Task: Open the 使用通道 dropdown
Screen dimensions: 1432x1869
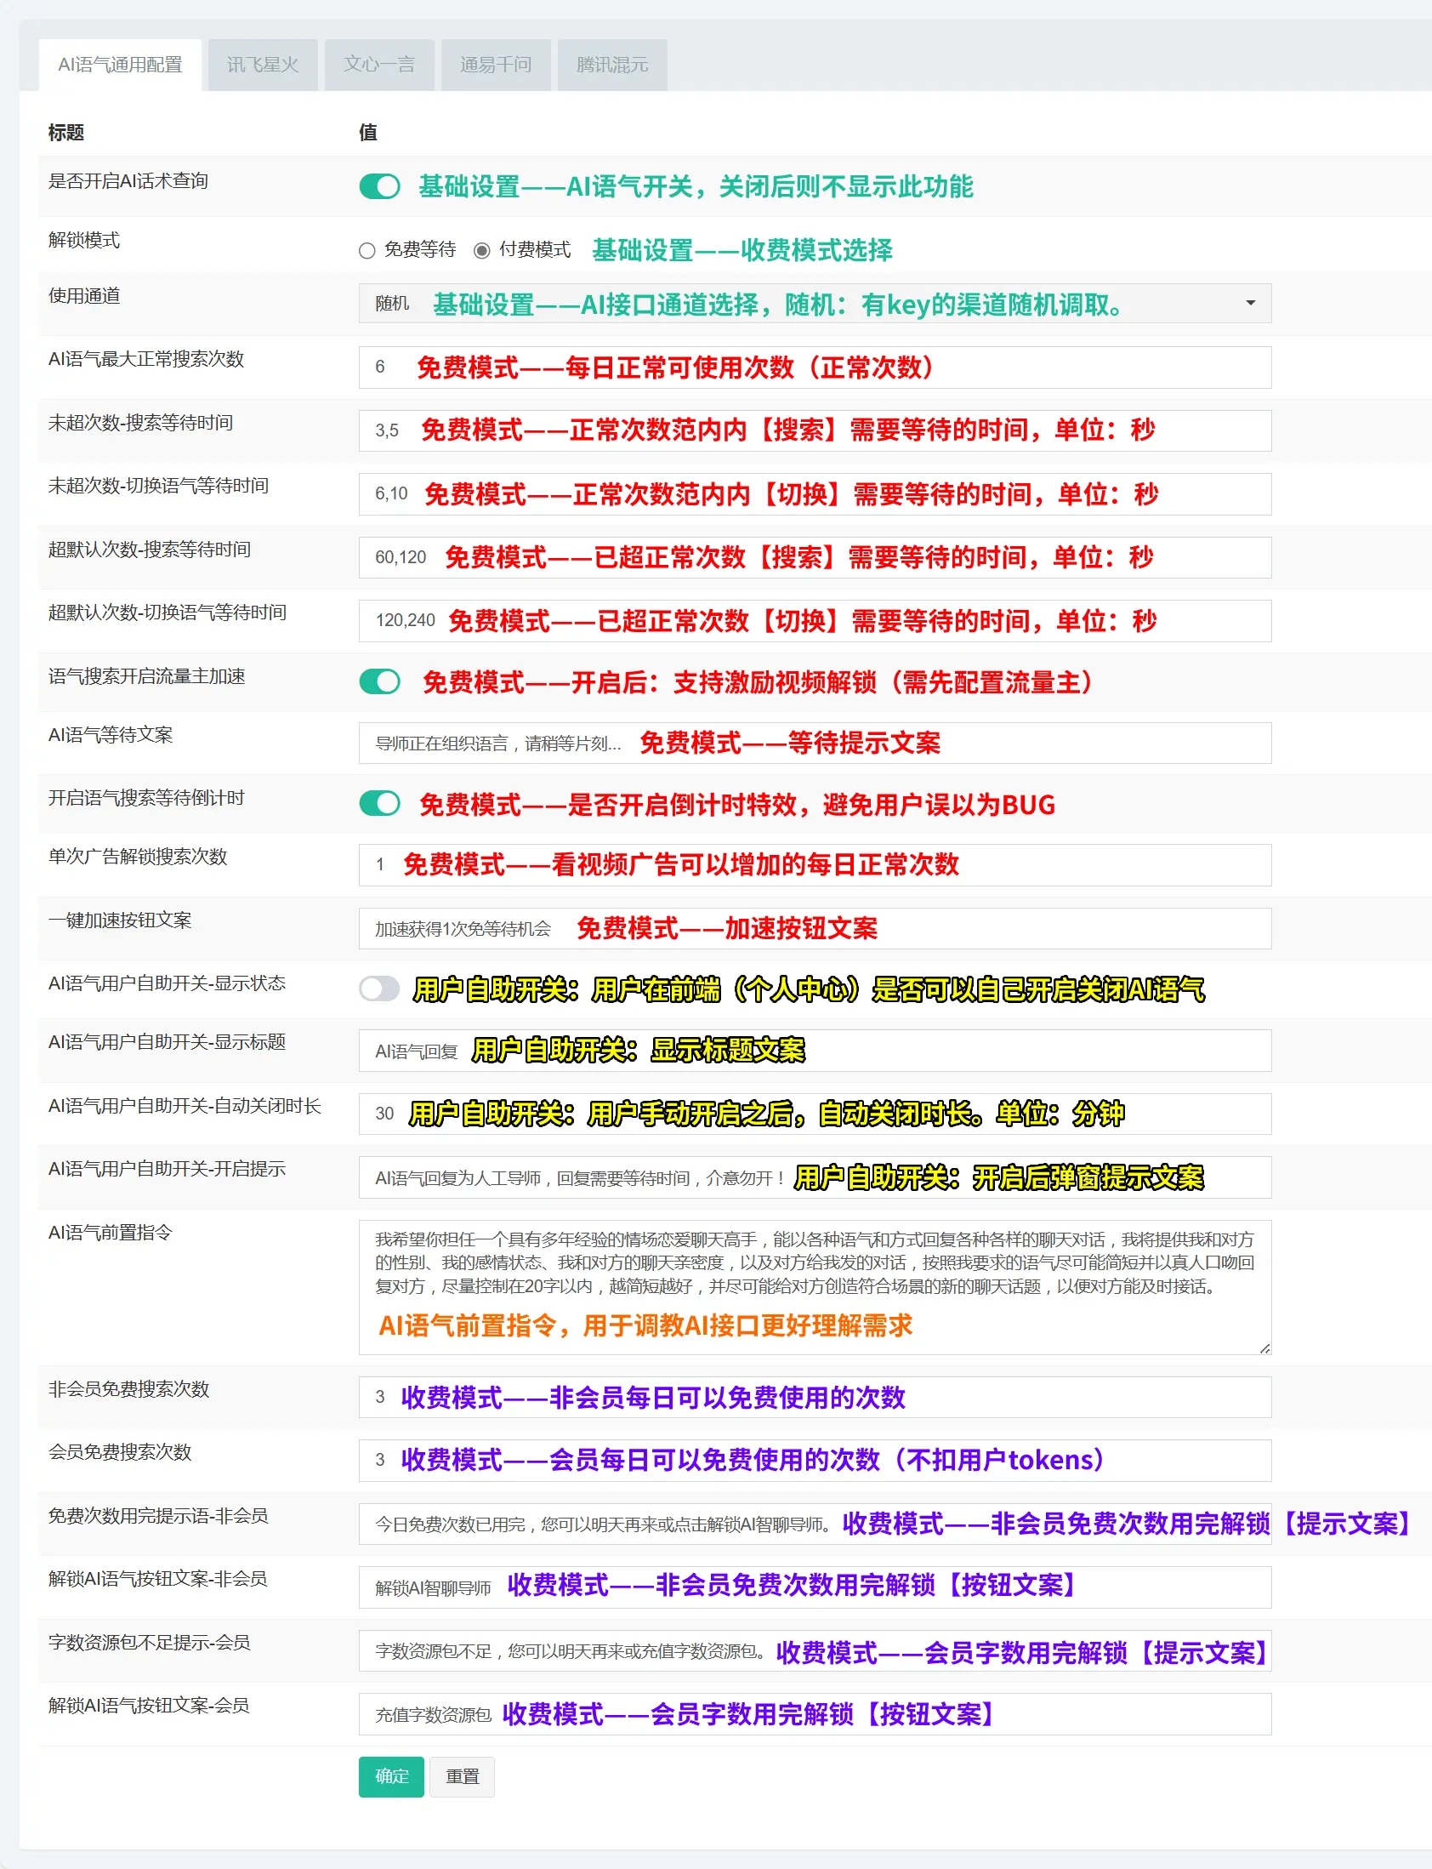Action: pos(815,304)
